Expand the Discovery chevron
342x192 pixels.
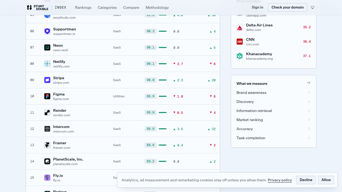[x=309, y=102]
